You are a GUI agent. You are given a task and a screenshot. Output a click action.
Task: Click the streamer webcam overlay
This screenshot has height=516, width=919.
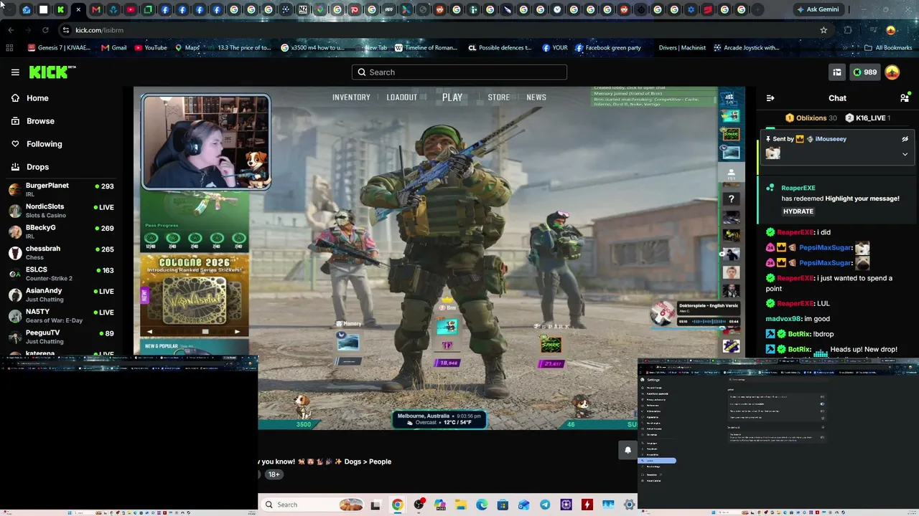pyautogui.click(x=206, y=142)
